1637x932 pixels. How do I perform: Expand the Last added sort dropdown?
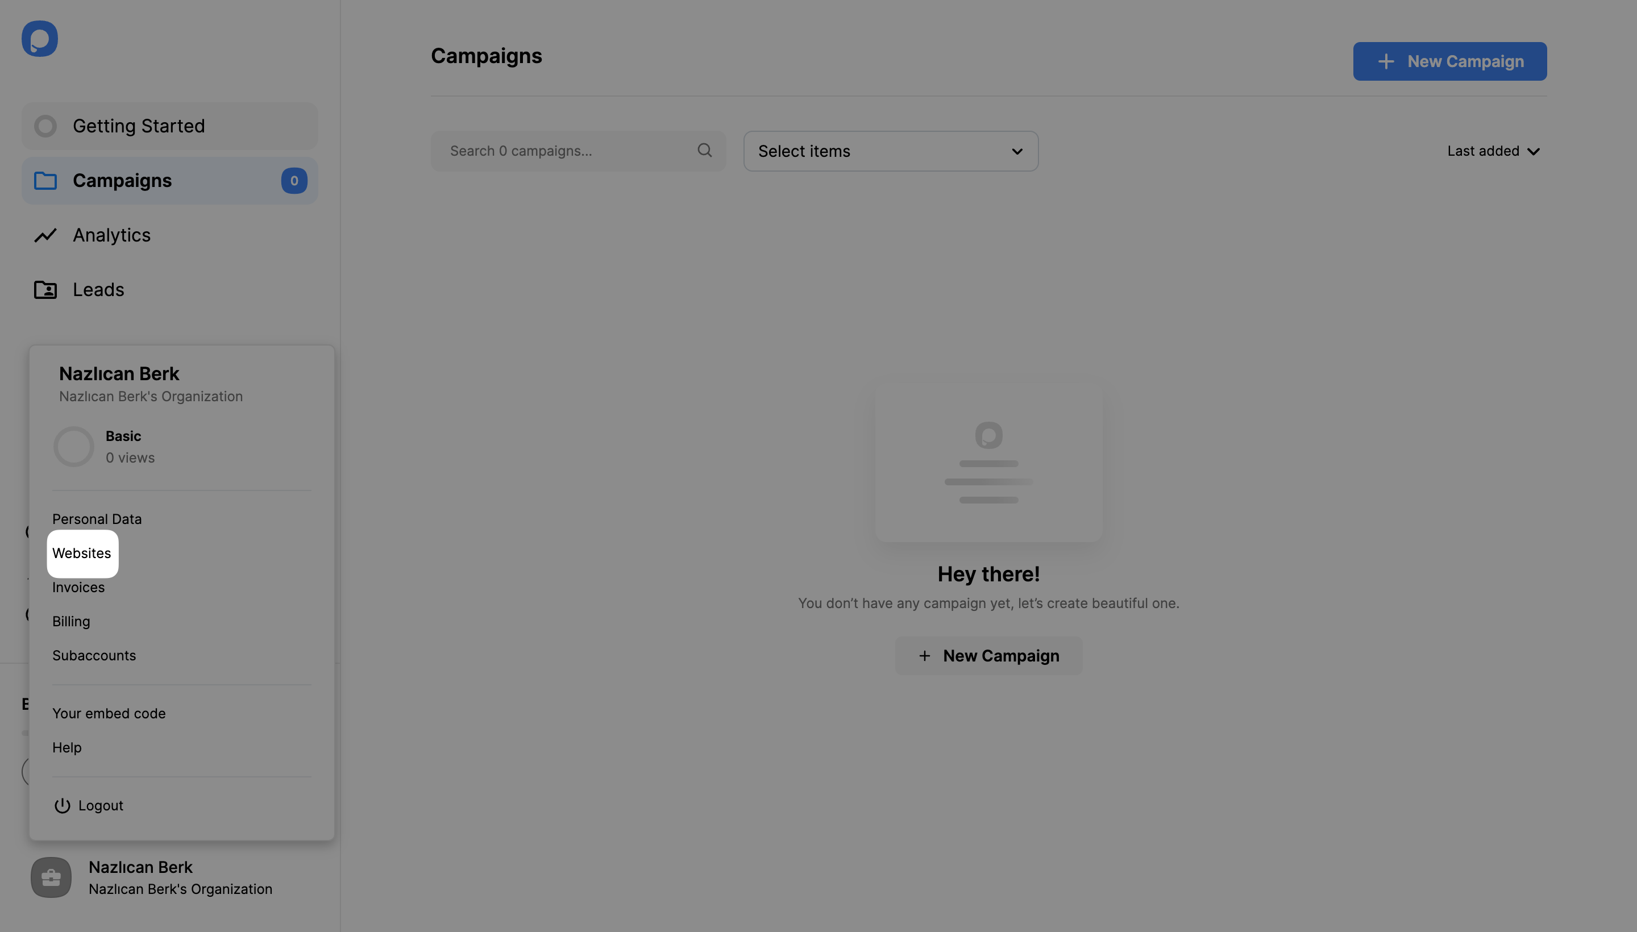tap(1494, 151)
